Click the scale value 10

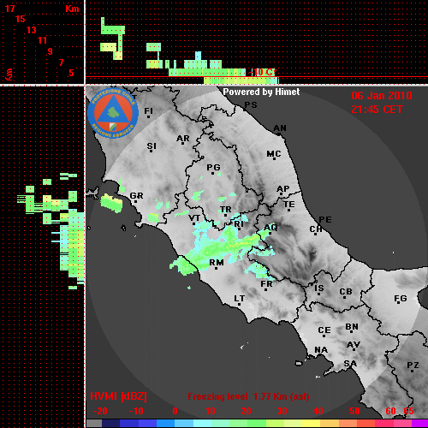[x=211, y=411]
